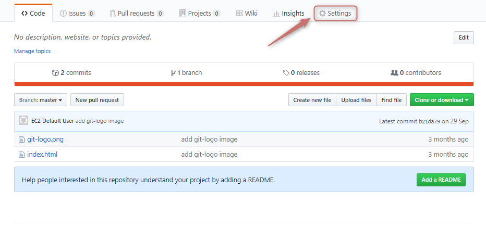The width and height of the screenshot is (486, 228).
Task: Click the branch fork icon
Action: click(x=173, y=73)
